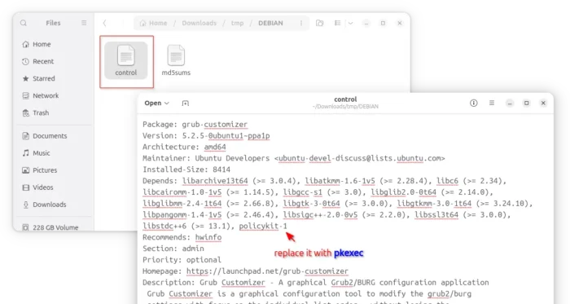Open the path bar options menu in Files
The height and width of the screenshot is (304, 570).
click(301, 23)
